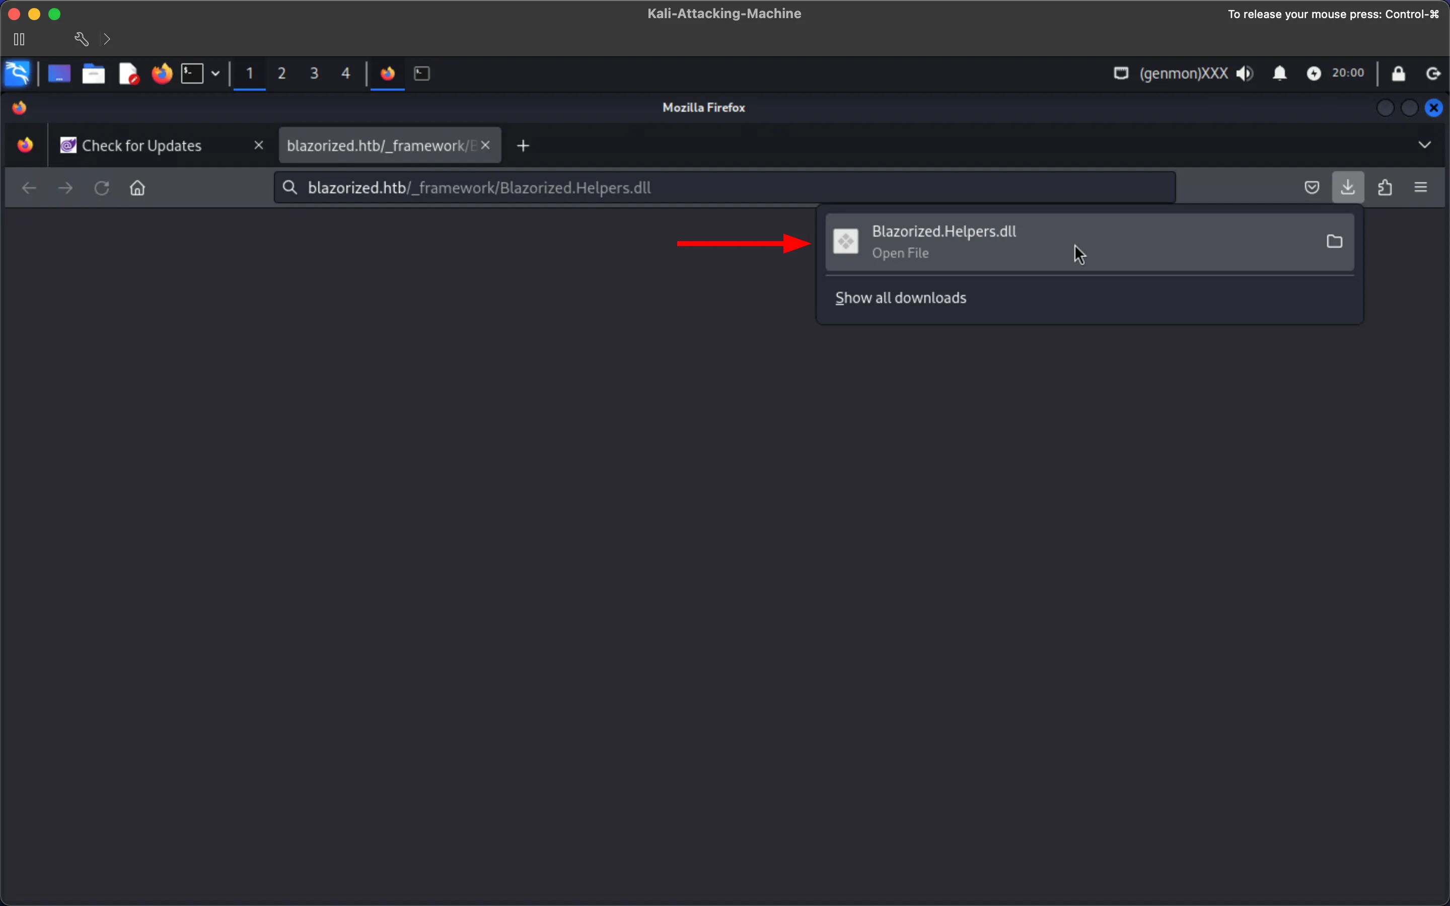Launch Firefox from the panel launcher
Viewport: 1450px width, 906px height.
tap(162, 73)
